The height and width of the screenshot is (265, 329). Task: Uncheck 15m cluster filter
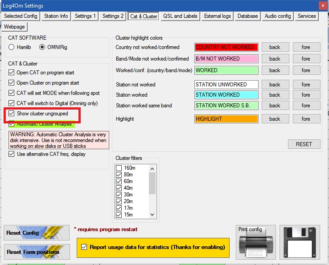pos(119,215)
